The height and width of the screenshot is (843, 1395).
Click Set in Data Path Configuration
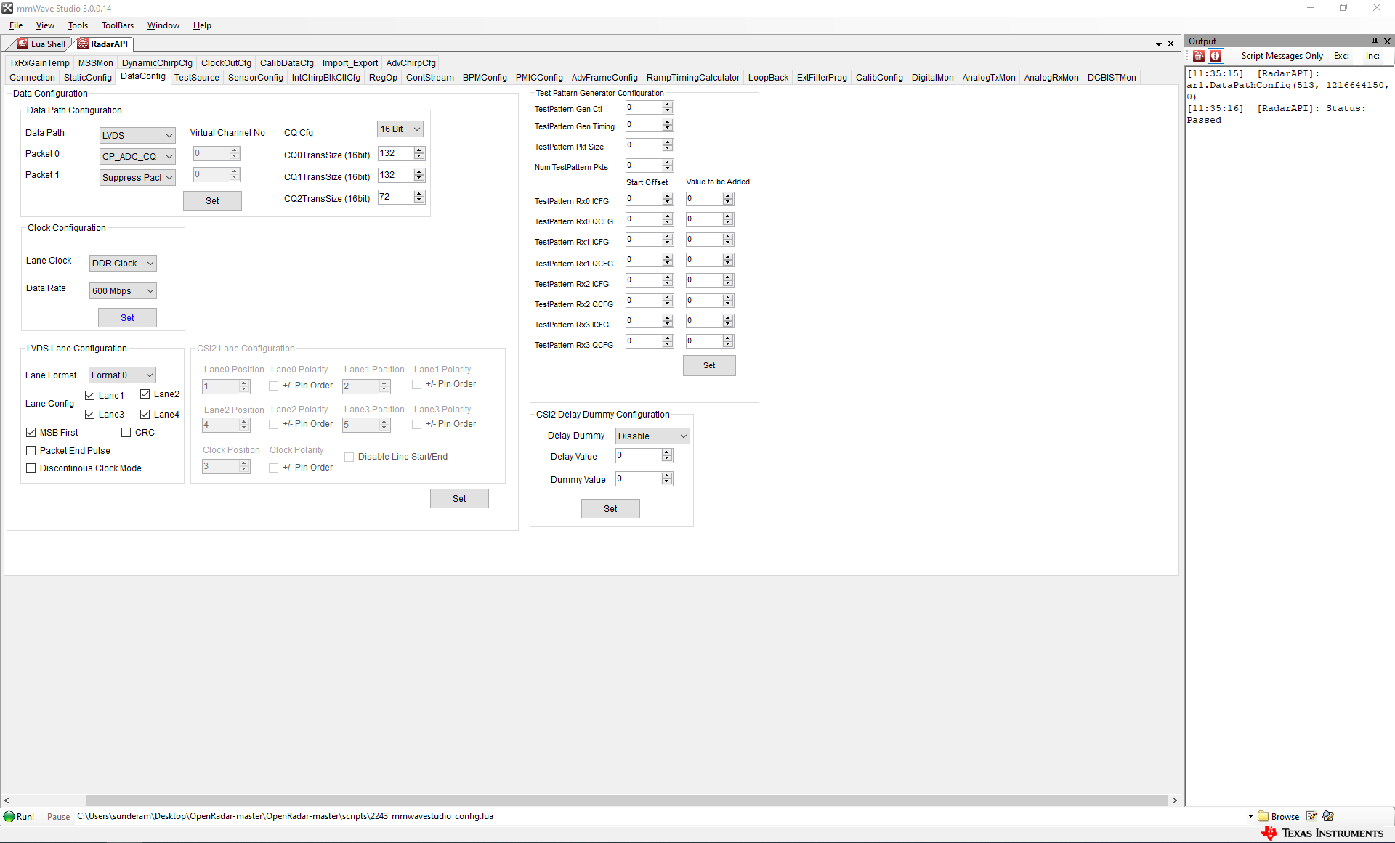point(212,201)
